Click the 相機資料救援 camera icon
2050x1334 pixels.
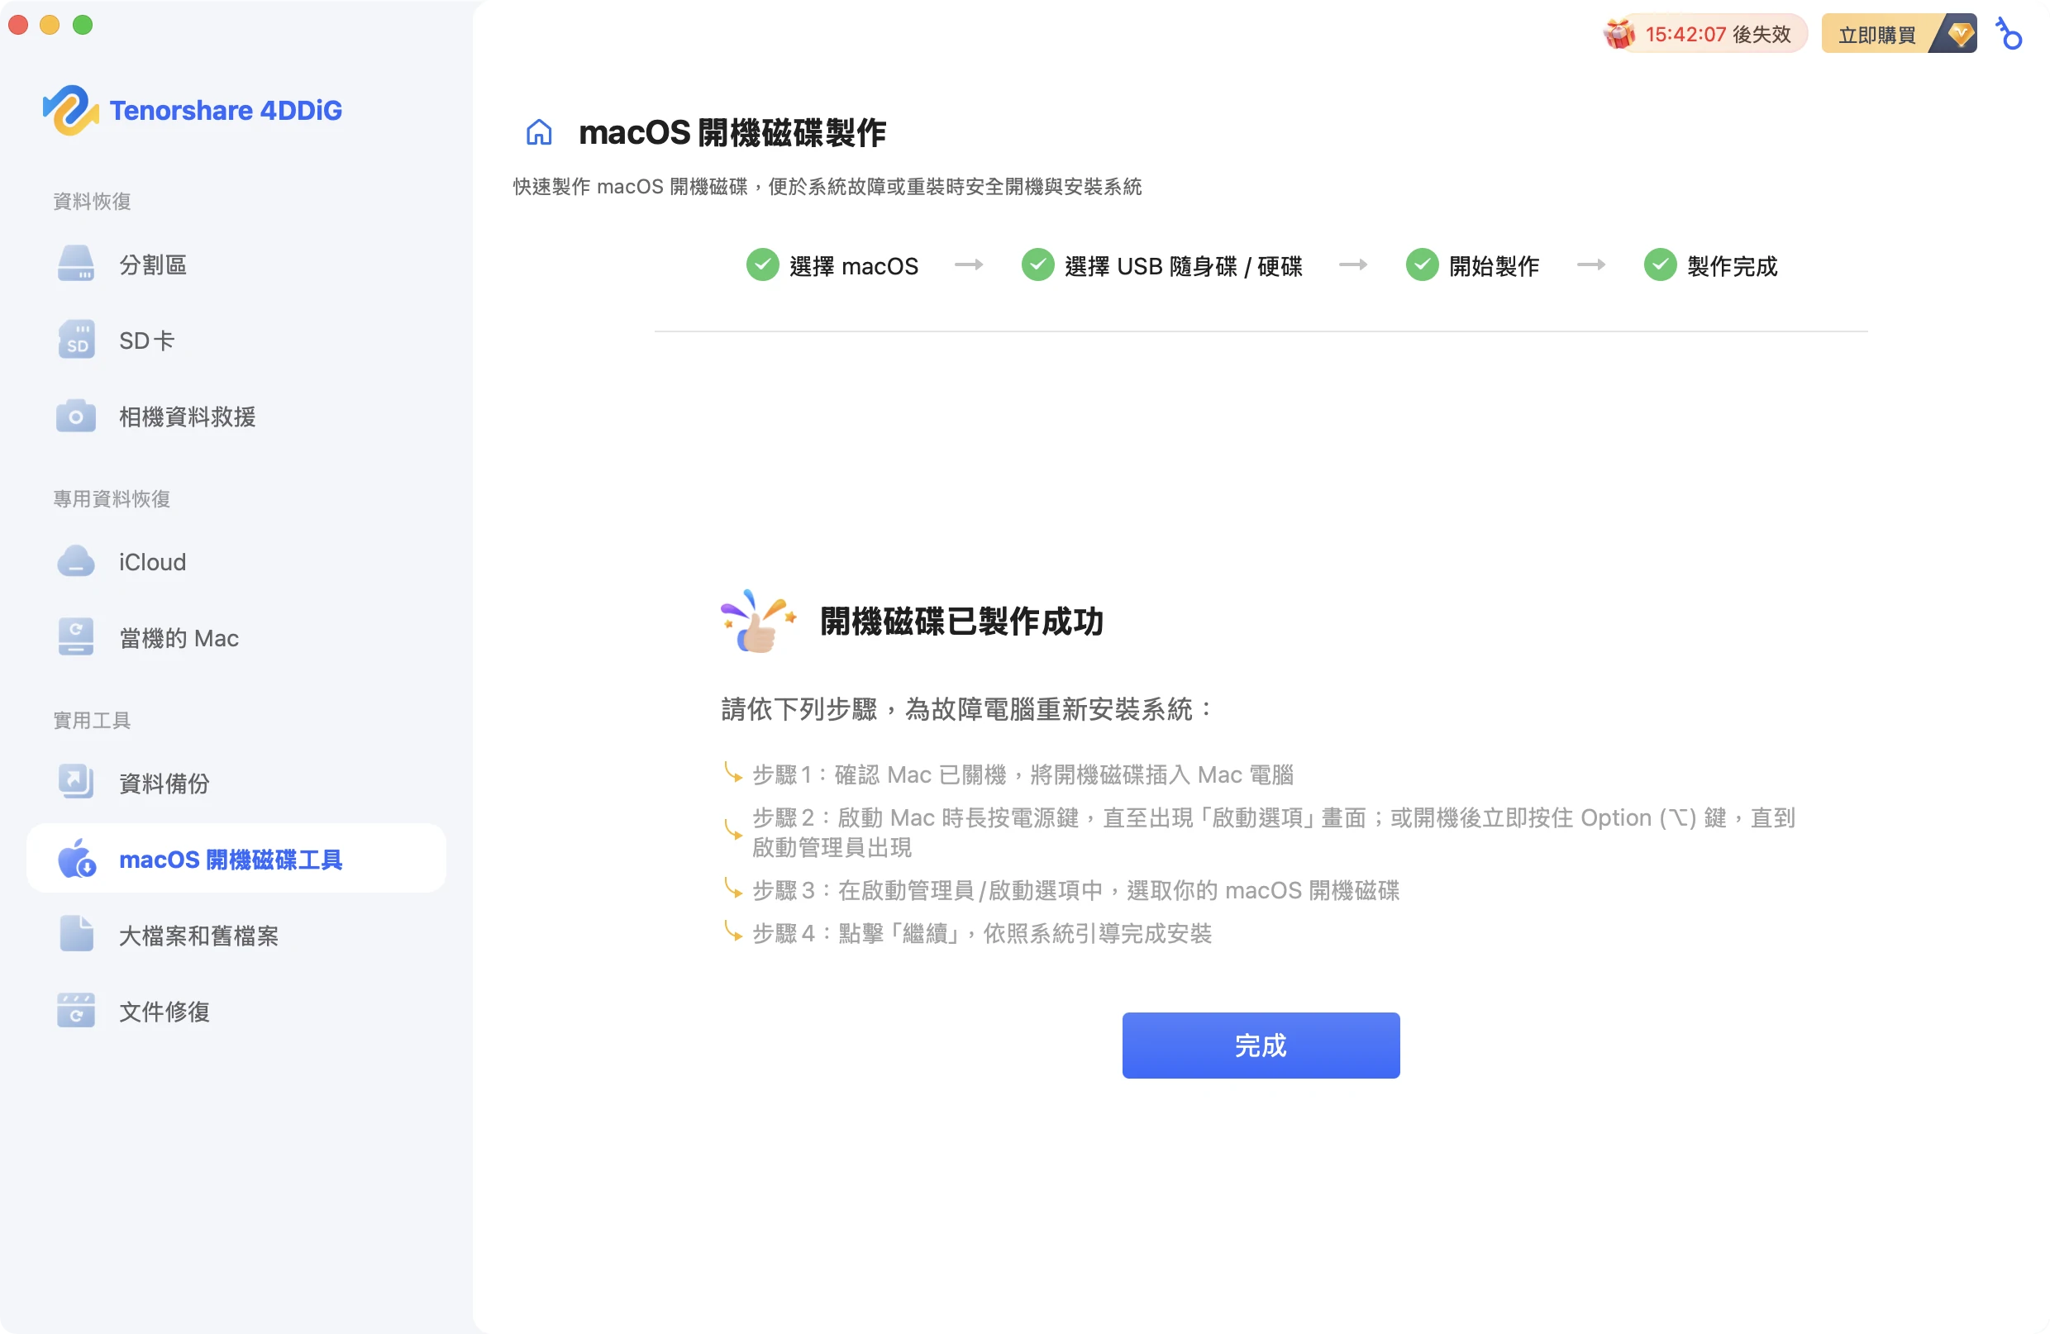pos(76,417)
